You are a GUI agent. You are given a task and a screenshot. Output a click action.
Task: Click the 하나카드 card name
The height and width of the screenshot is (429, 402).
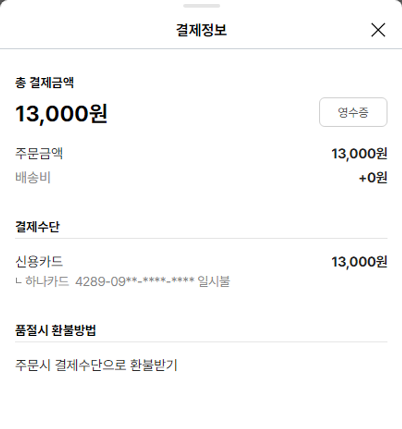(x=48, y=281)
